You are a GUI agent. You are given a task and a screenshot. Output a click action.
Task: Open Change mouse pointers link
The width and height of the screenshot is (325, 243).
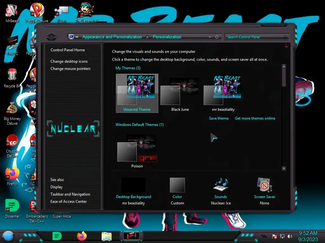click(70, 69)
